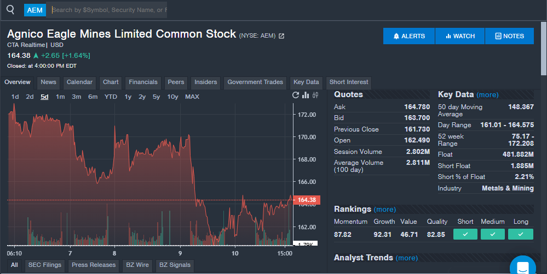This screenshot has height=274, width=547.
Task: Switch to the Financials tab
Action: pyautogui.click(x=143, y=82)
